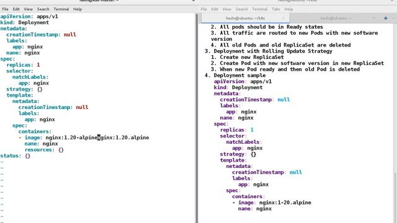Open Edit menu in right terminal
This screenshot has height=223, width=397.
(x=215, y=9)
